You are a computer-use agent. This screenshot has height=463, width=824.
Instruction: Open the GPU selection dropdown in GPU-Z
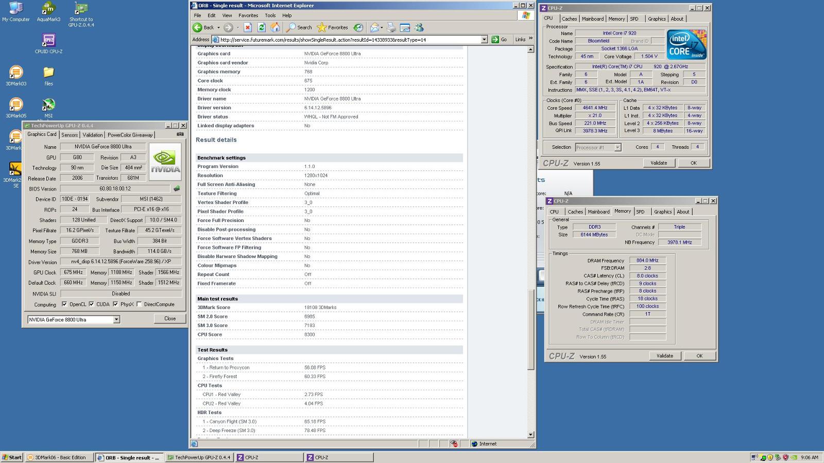[x=116, y=319]
